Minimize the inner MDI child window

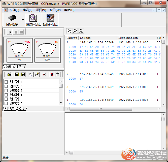coord(154,10)
